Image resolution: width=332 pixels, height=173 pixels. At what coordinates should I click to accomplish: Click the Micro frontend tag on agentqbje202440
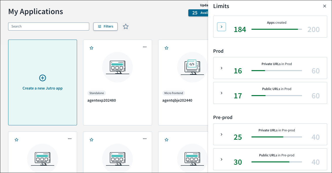pyautogui.click(x=174, y=93)
